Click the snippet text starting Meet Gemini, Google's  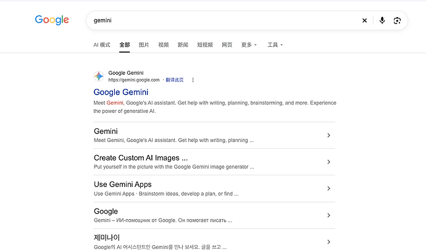point(215,107)
